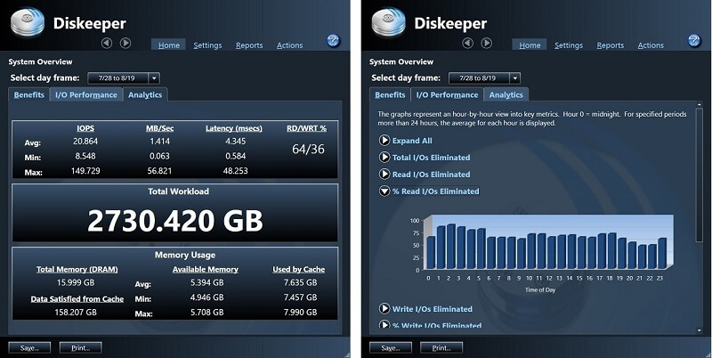This screenshot has height=358, width=712.
Task: Click back arrow in right Diskeeper window
Action: point(468,43)
